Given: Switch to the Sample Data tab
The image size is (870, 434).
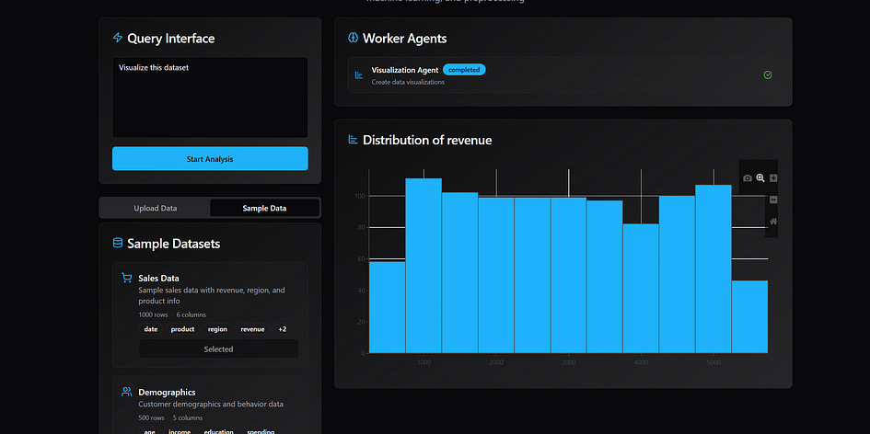Looking at the screenshot, I should tap(264, 209).
